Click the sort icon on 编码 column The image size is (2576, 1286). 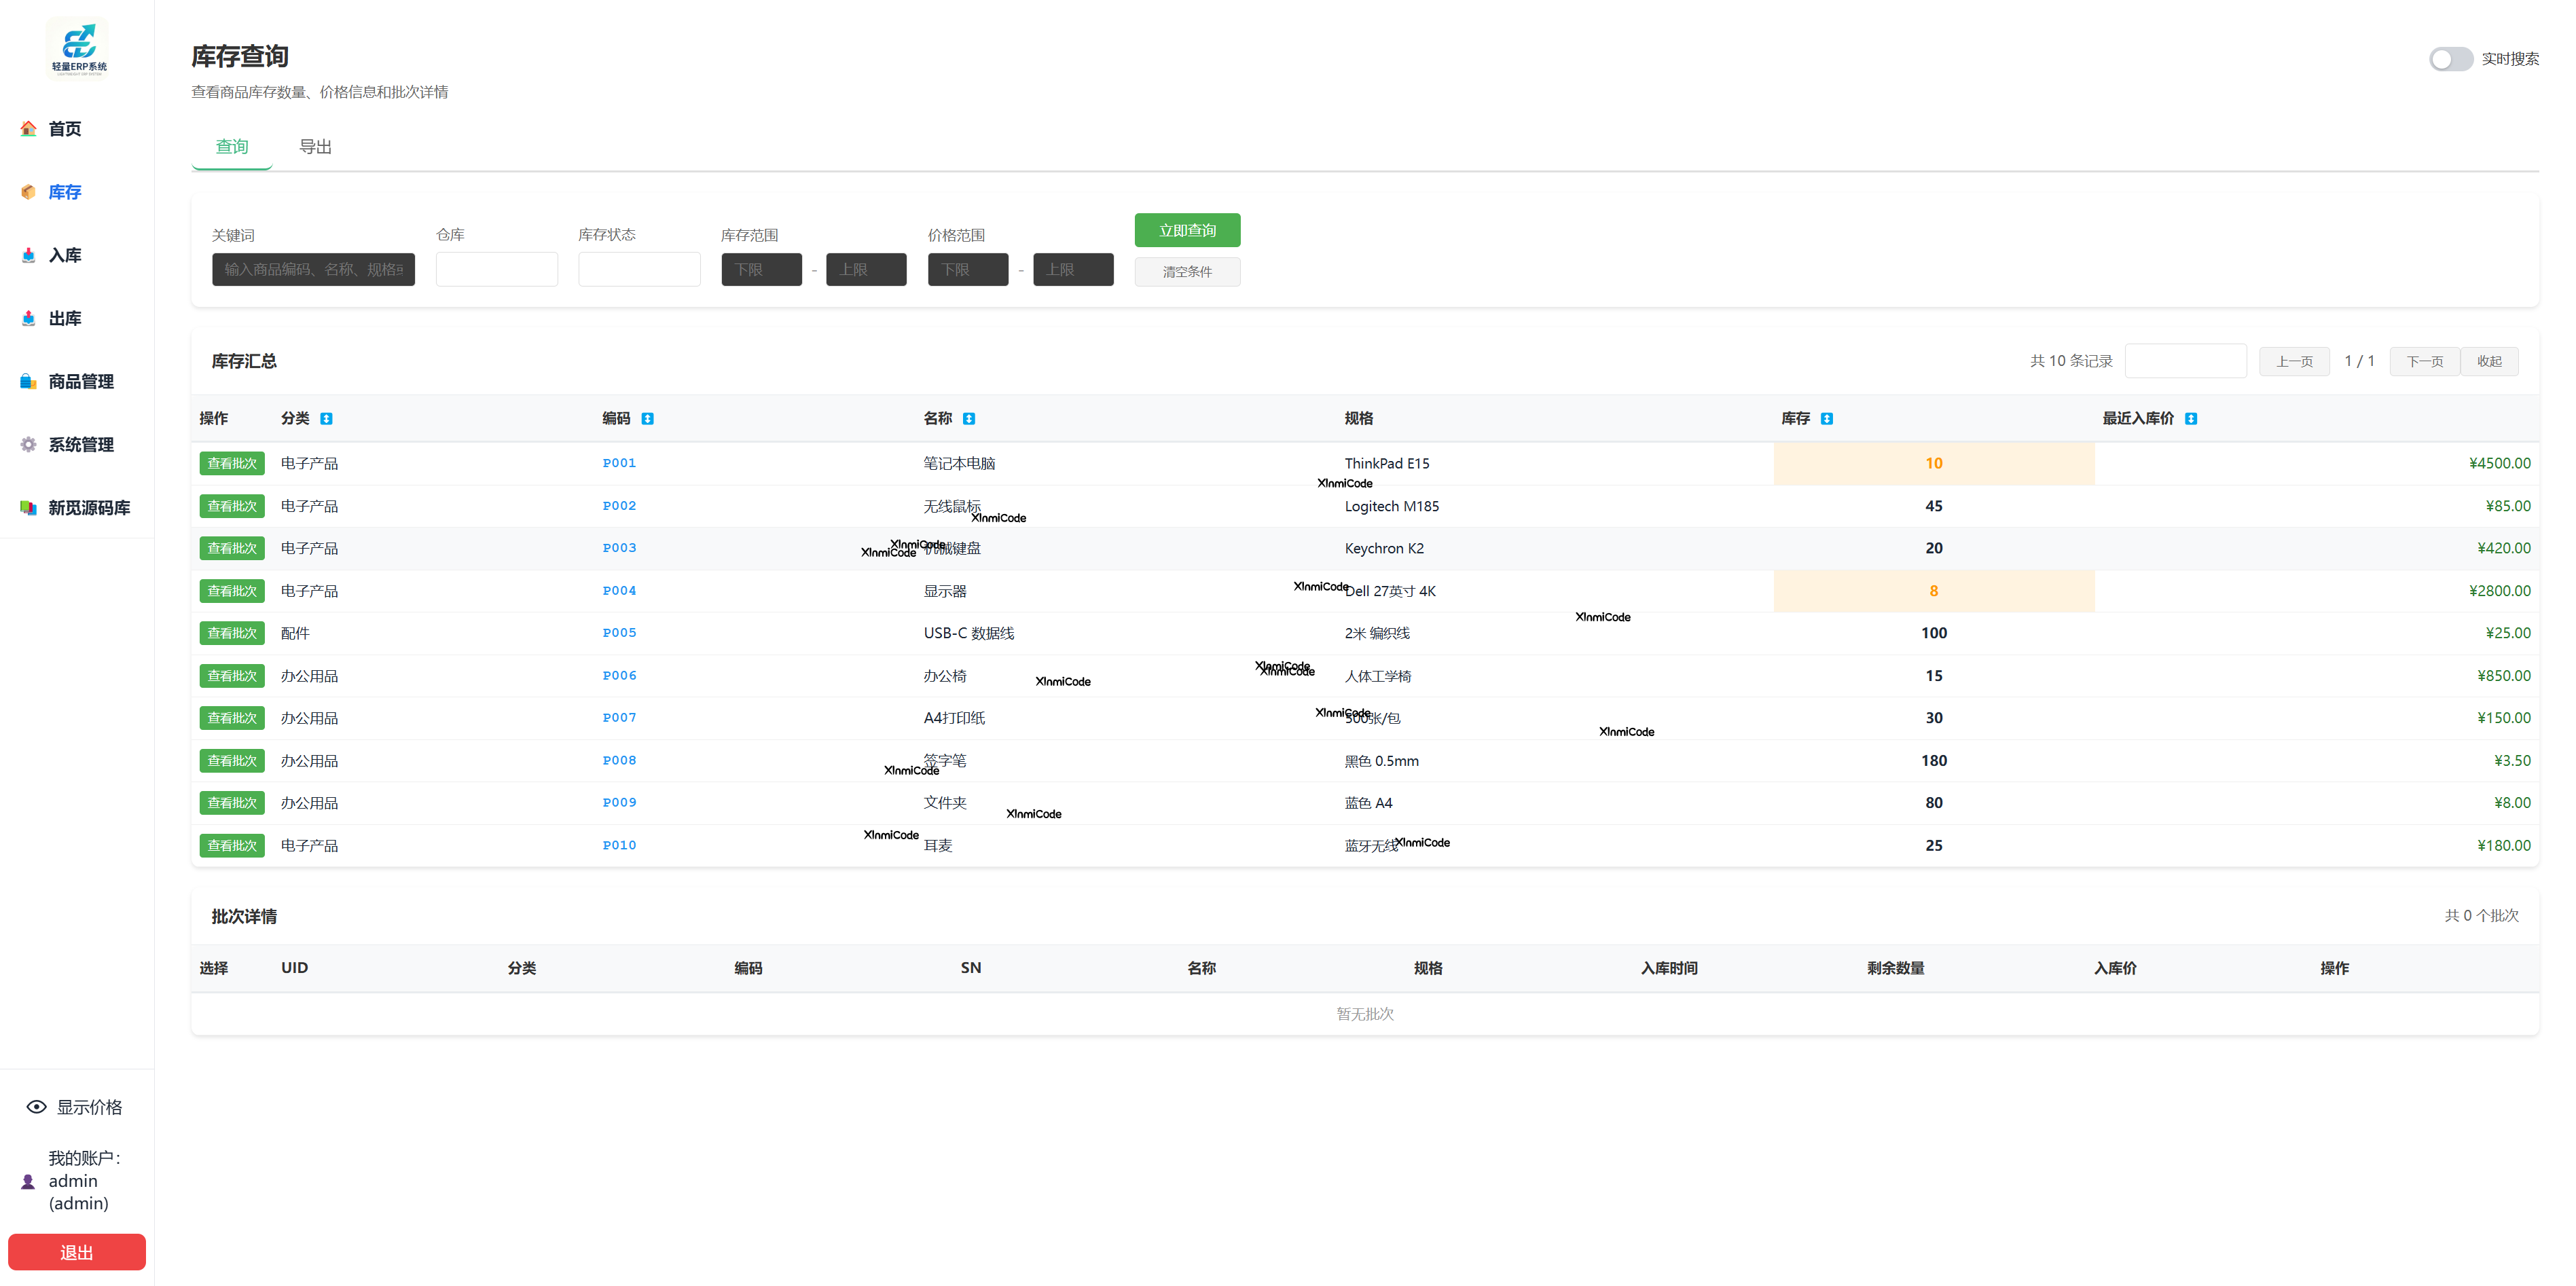pyautogui.click(x=647, y=419)
